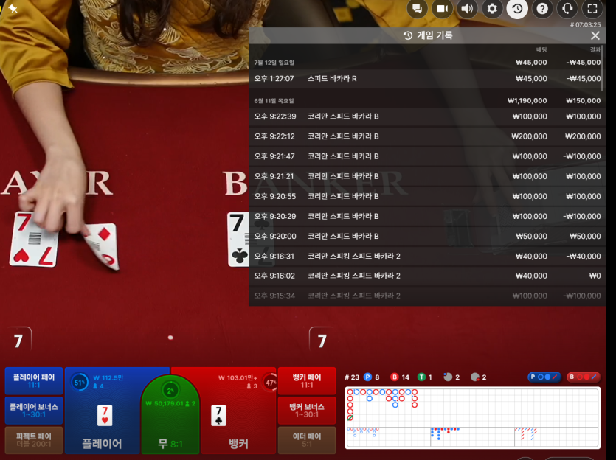Open the chat bubble icon
This screenshot has height=460, width=616.
418,9
